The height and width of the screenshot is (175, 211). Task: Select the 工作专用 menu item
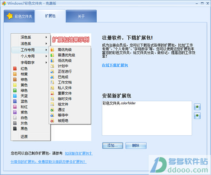(30, 50)
